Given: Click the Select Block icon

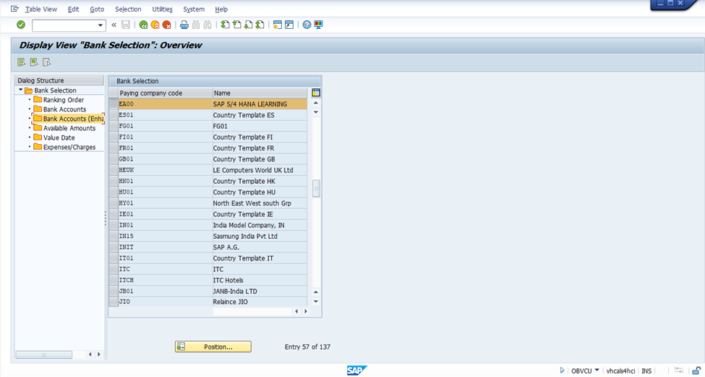Looking at the screenshot, I should (34, 62).
